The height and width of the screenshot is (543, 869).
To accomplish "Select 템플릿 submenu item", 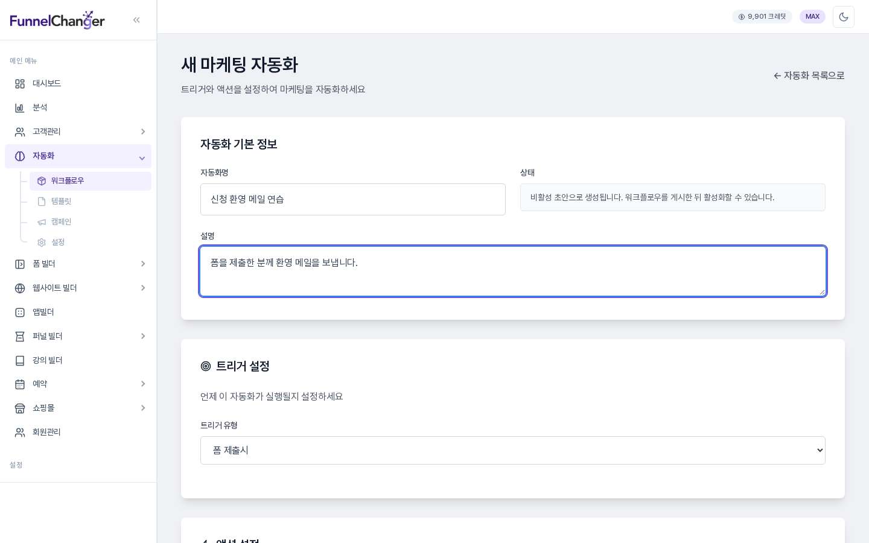I will (x=91, y=202).
